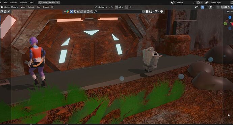Click the bookmark icon near filter
Image resolution: width=233 pixels, height=125 pixels.
click(147, 11)
